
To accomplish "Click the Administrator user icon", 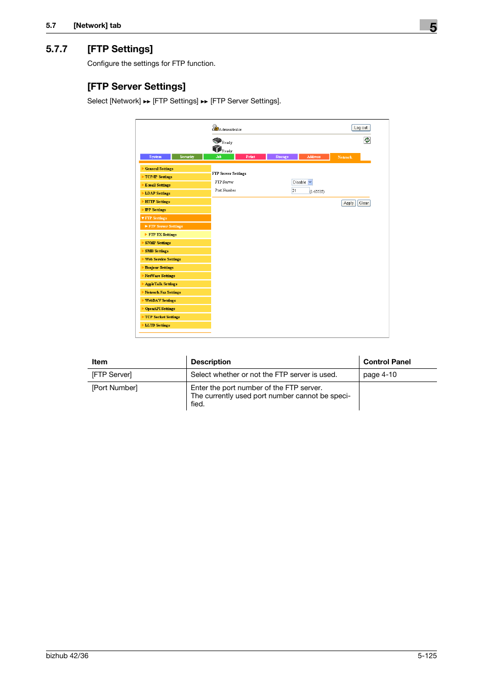I will [x=215, y=128].
